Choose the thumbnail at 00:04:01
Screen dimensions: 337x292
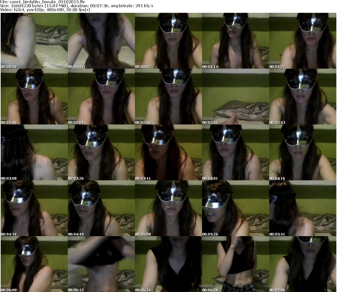(x=236, y=152)
